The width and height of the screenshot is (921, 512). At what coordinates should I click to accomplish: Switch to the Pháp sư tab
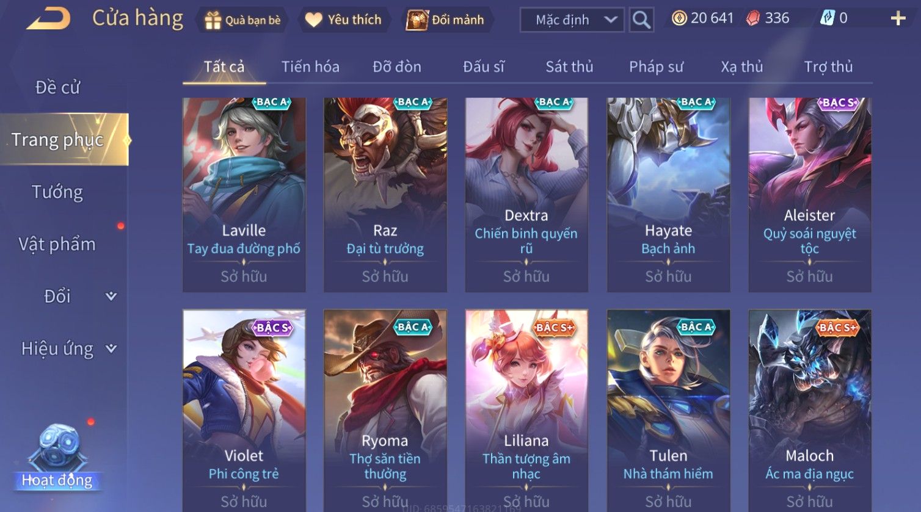click(656, 67)
